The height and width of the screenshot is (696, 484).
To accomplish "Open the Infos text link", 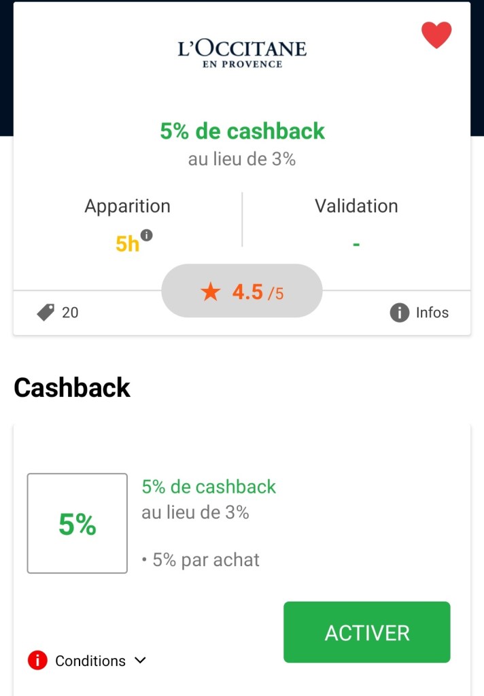I will pyautogui.click(x=432, y=313).
